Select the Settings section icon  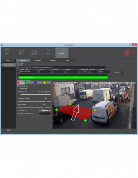tap(62, 52)
